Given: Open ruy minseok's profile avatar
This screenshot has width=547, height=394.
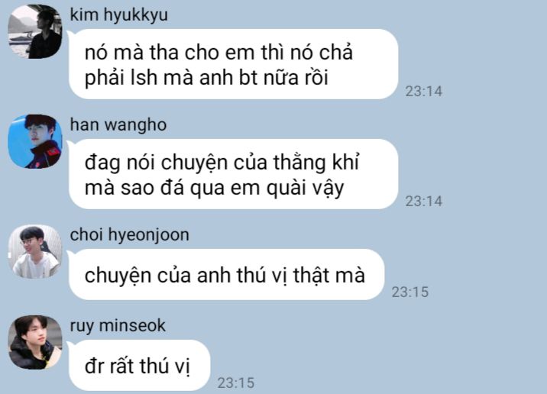Looking at the screenshot, I should tap(35, 342).
